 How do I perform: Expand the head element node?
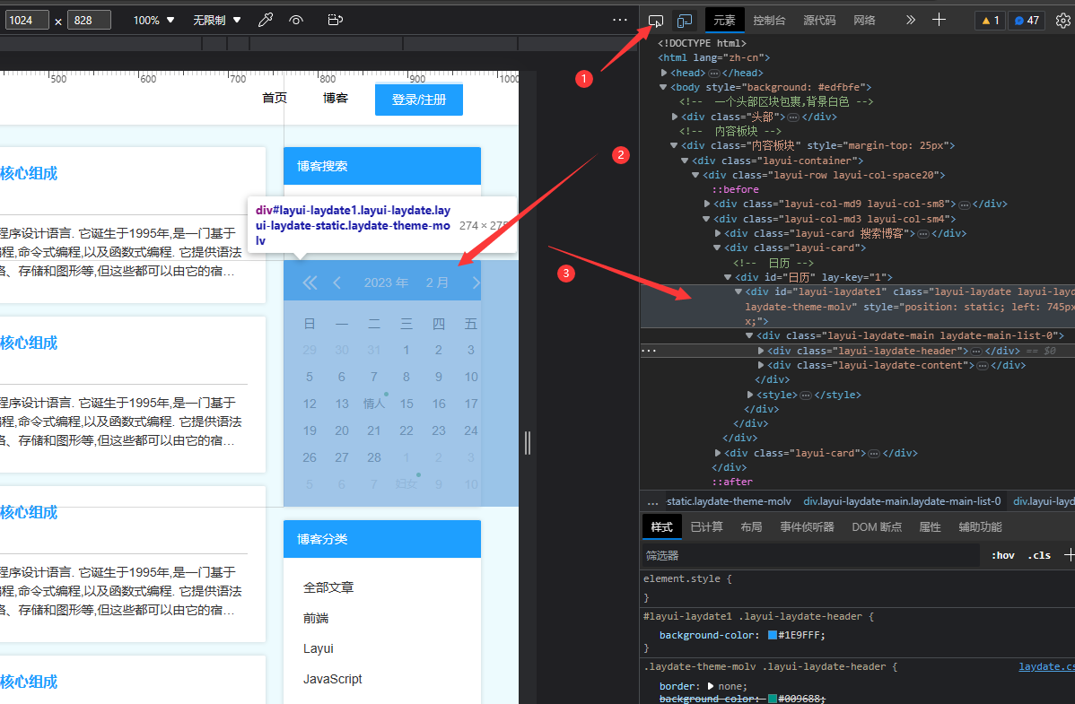[664, 73]
